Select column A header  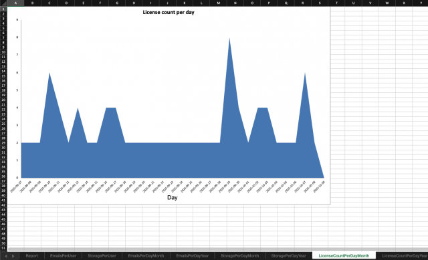(x=15, y=3)
